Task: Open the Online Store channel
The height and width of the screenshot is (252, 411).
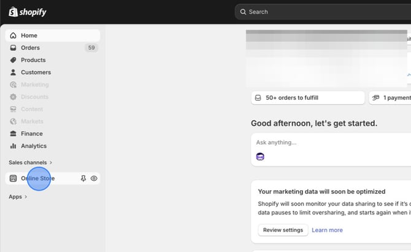Action: pyautogui.click(x=52, y=178)
